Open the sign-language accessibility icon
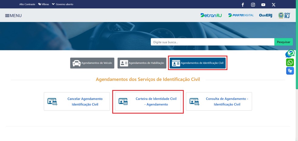 (x=290, y=71)
